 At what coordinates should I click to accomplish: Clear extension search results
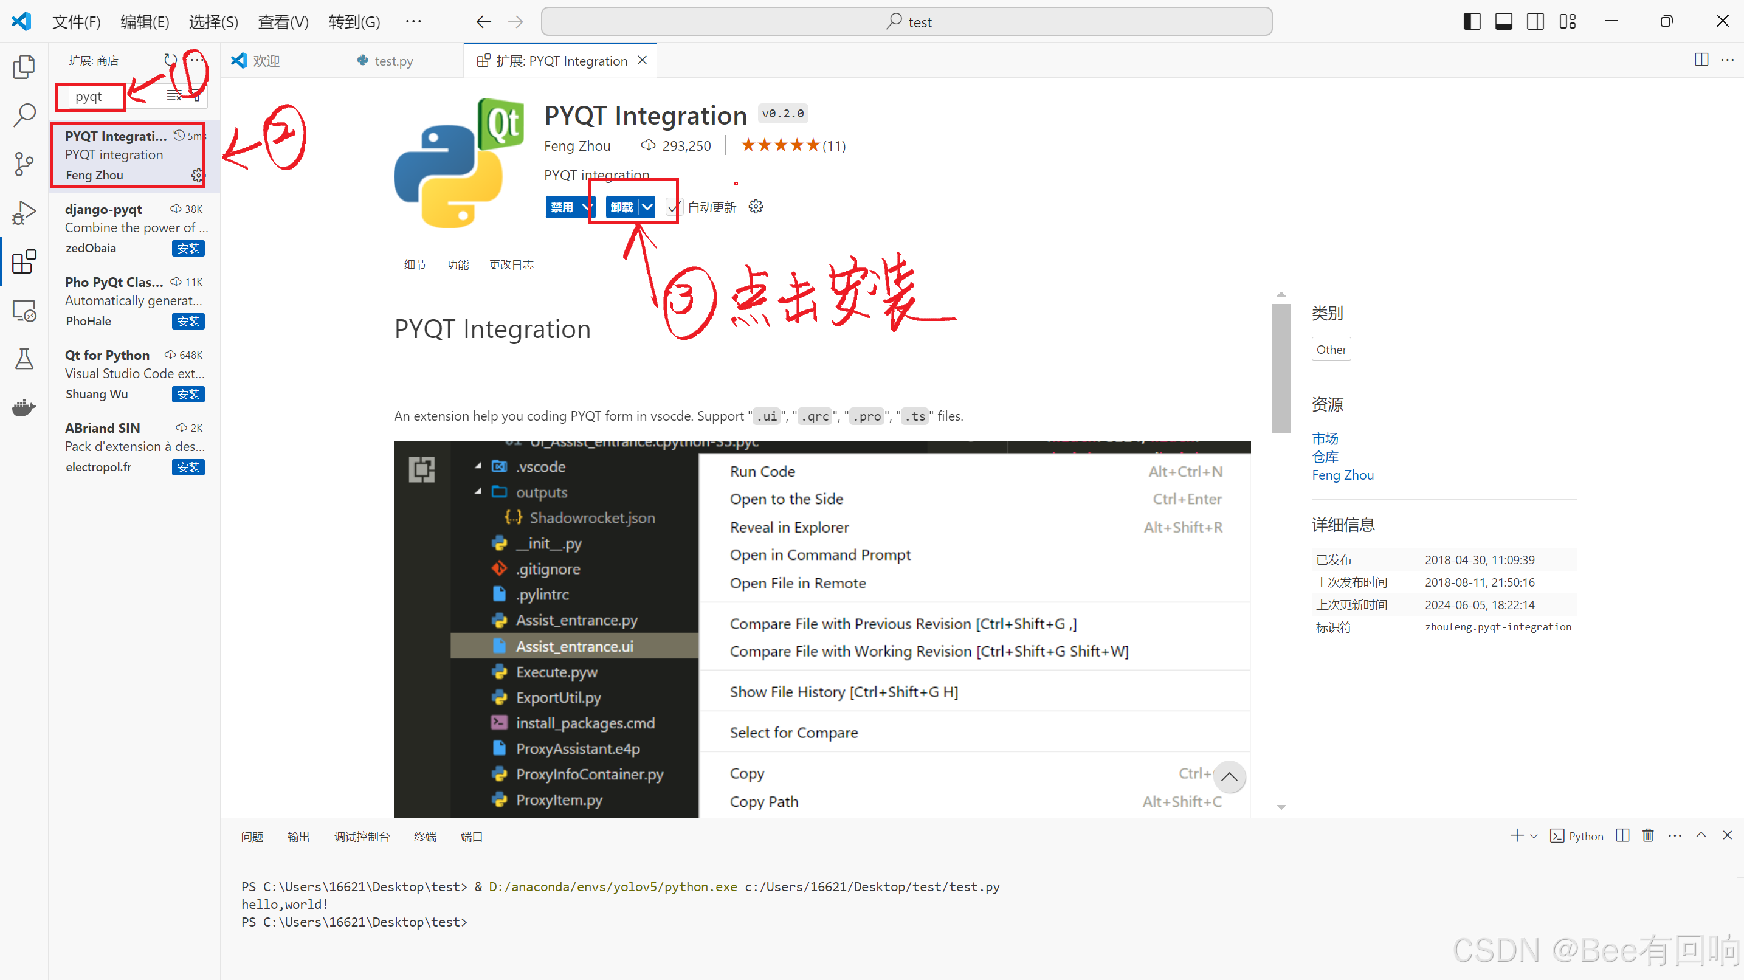(174, 96)
